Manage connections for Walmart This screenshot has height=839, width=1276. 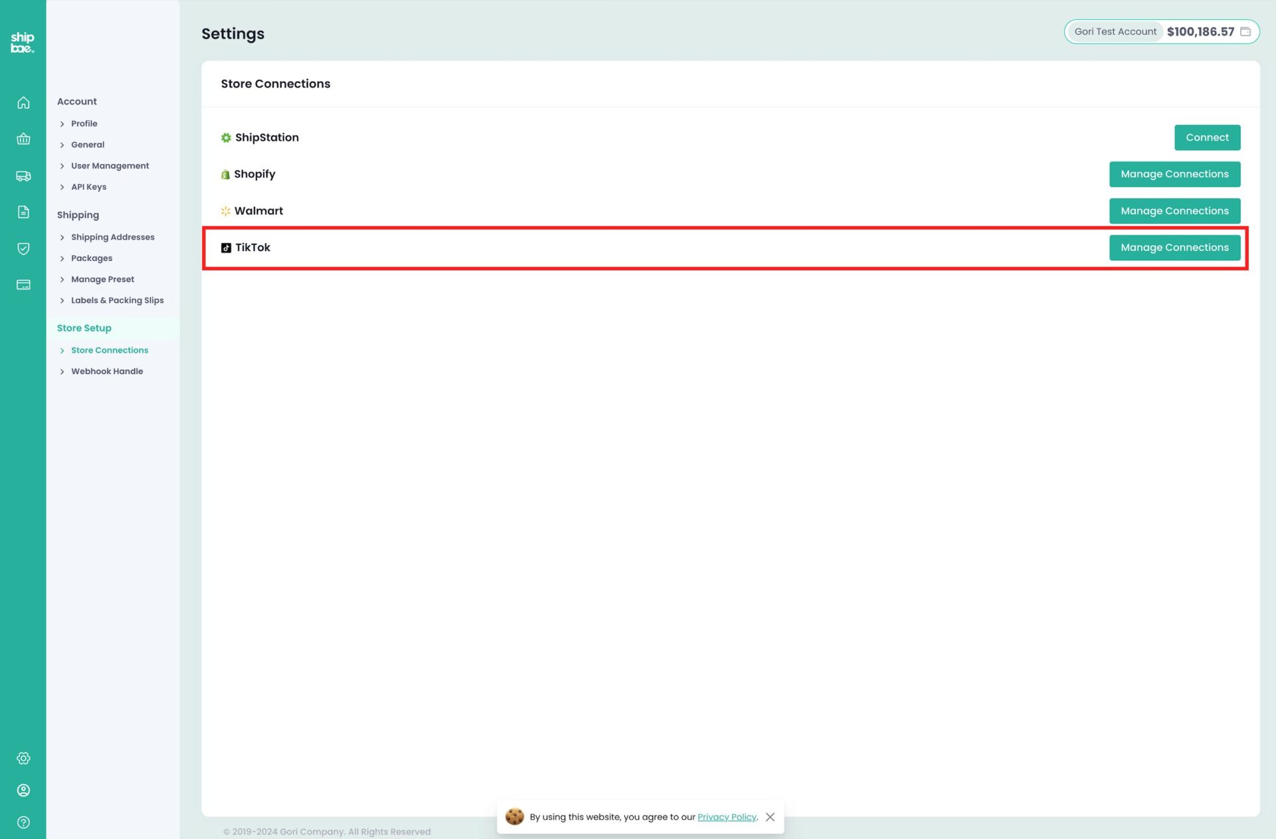(x=1174, y=211)
